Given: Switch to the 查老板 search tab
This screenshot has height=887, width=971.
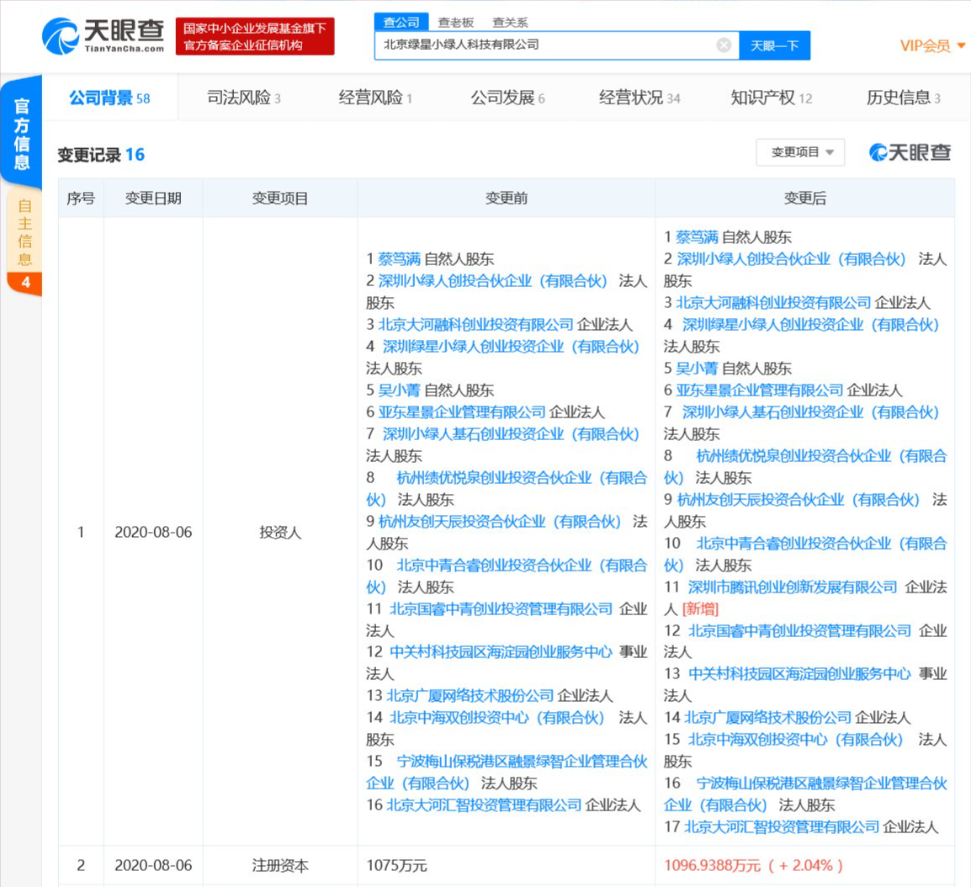Looking at the screenshot, I should (x=457, y=22).
